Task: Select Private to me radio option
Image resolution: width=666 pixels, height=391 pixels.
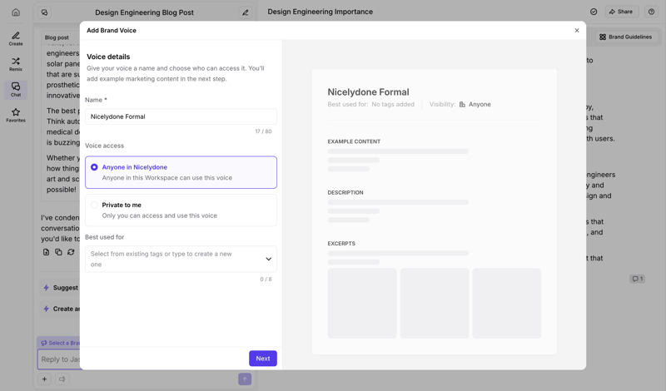Action: point(181,210)
